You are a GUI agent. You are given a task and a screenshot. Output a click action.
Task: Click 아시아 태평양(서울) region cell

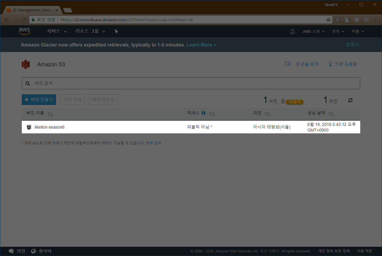pos(272,127)
